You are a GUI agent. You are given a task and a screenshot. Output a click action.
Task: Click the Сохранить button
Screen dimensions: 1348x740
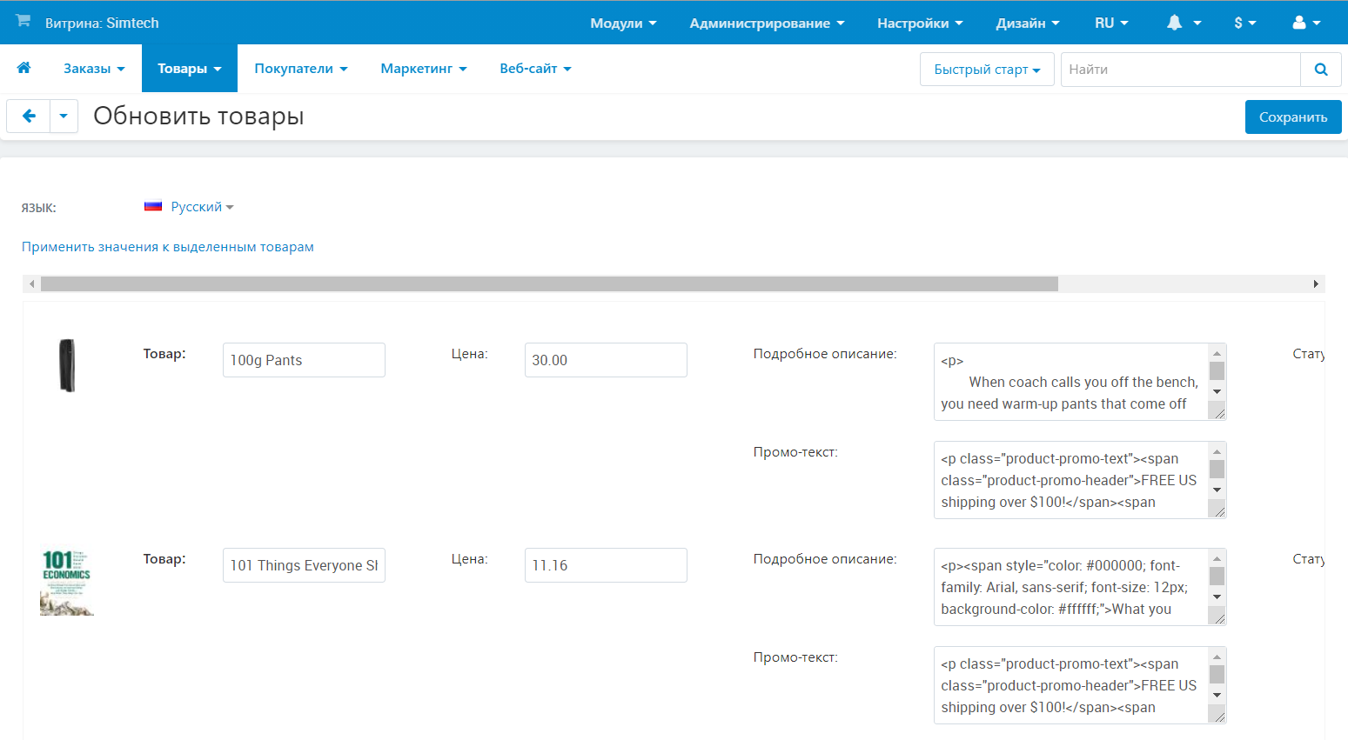(1292, 117)
